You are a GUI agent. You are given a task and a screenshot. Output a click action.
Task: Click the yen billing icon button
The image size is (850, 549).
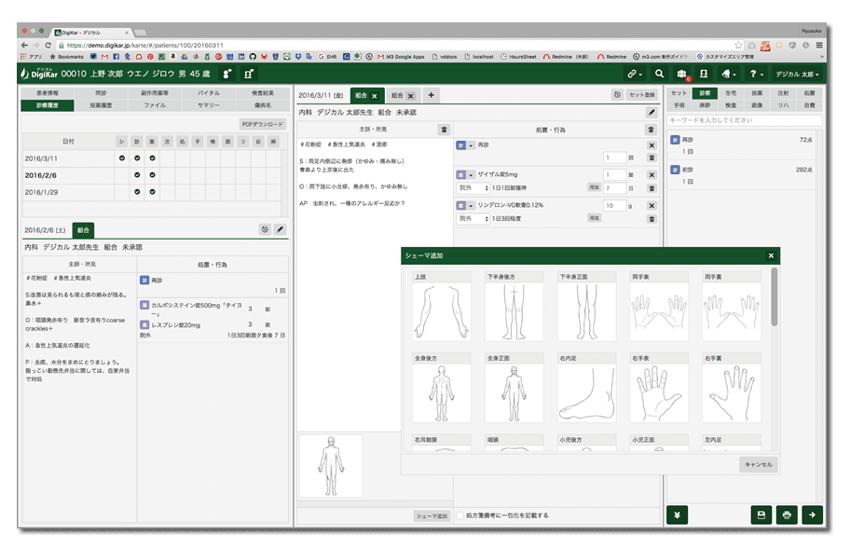(677, 515)
